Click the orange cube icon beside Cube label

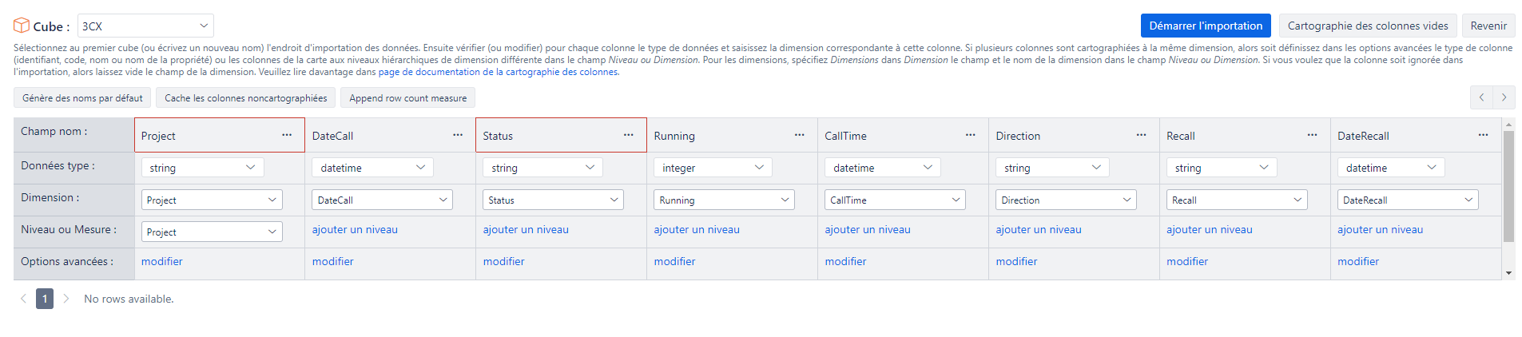[22, 26]
